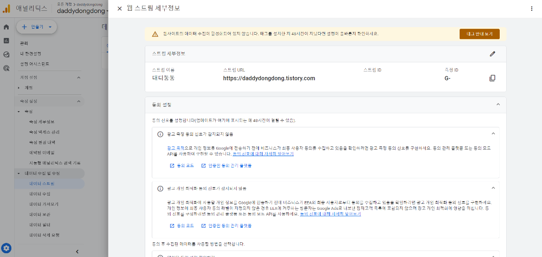The image size is (542, 257).
Task: Open 데이터 수집 in the sidebar
Action: click(x=40, y=194)
